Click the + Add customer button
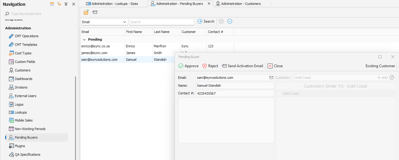The image size is (399, 160). coord(382,78)
